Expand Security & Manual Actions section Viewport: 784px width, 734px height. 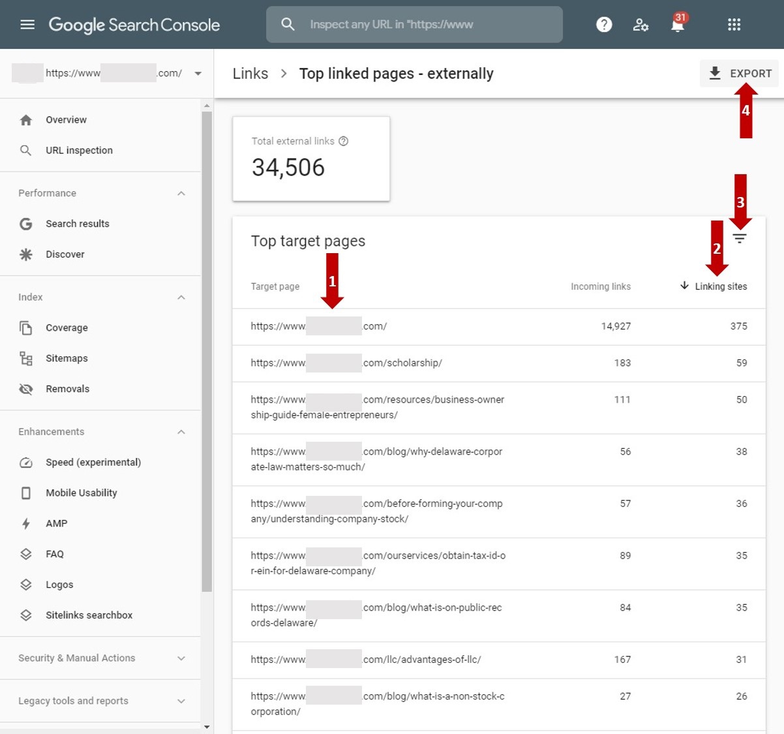[181, 658]
